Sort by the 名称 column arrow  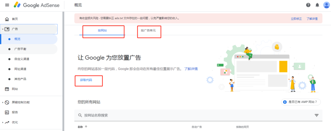click(86, 127)
